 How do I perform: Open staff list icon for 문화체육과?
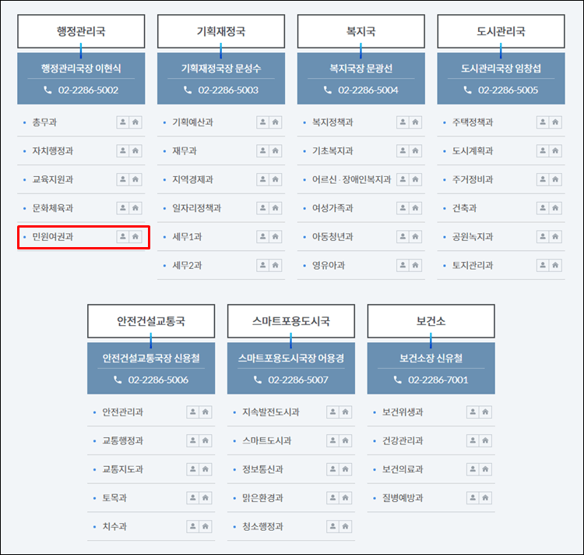(122, 208)
